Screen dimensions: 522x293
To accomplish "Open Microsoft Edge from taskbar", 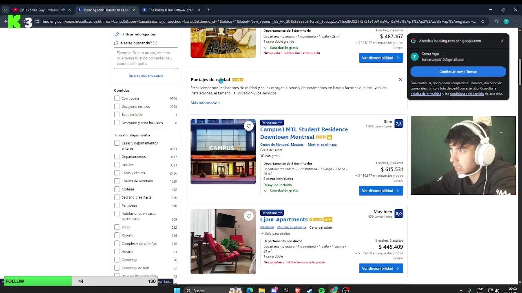I will [250, 290].
